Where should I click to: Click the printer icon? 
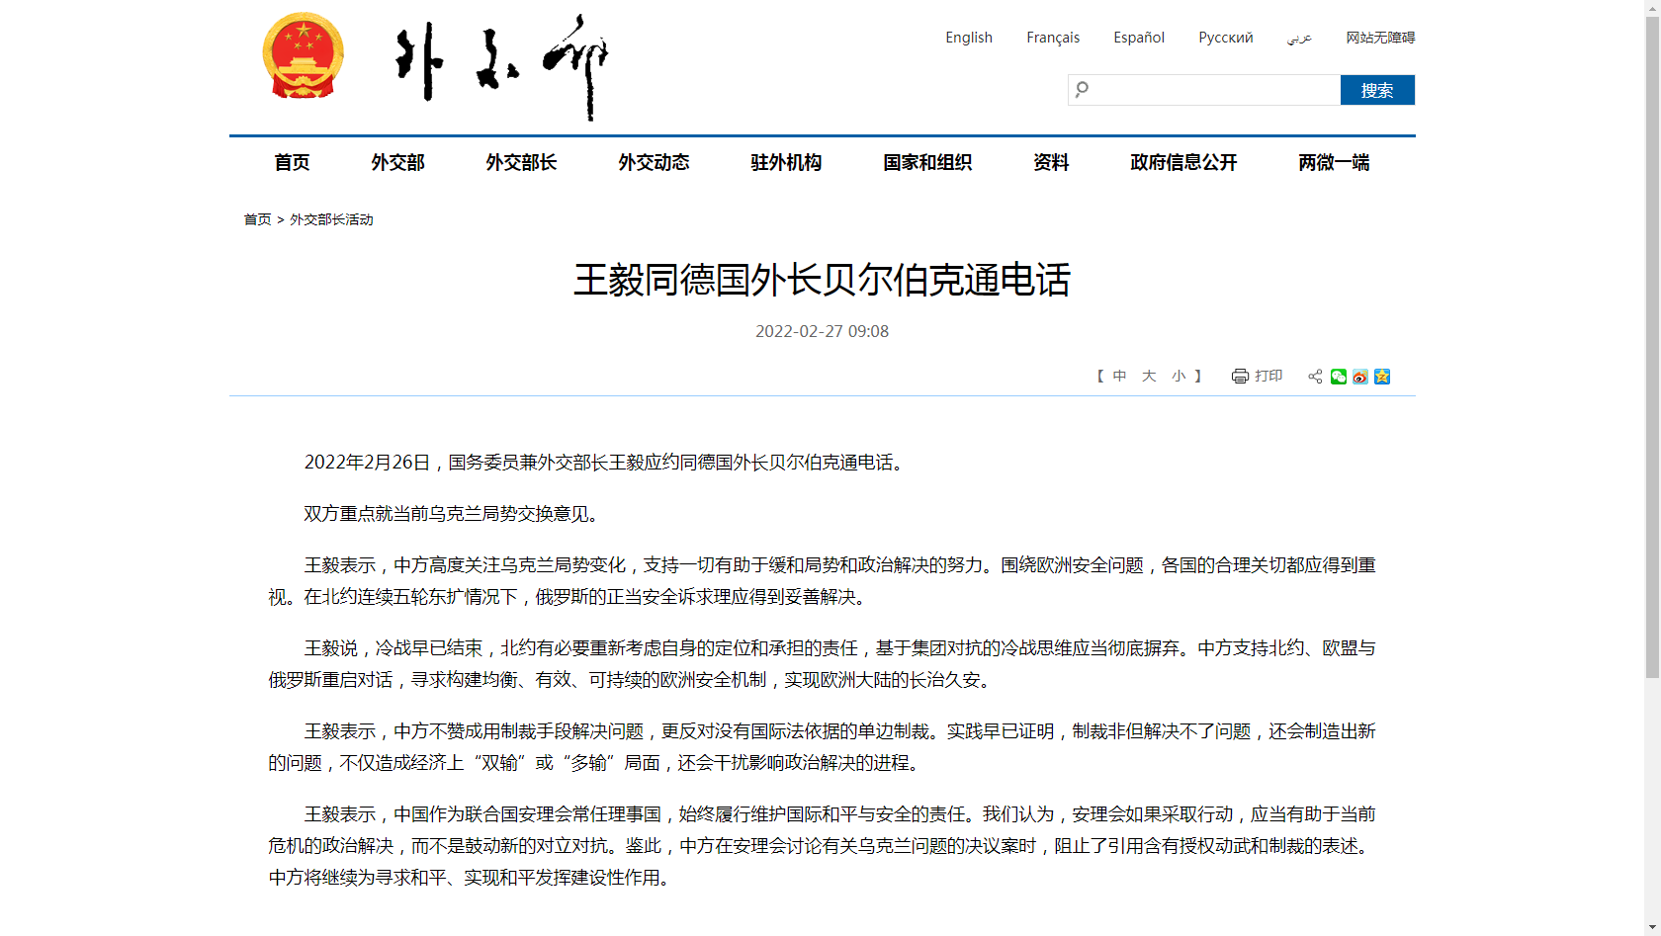[1240, 377]
